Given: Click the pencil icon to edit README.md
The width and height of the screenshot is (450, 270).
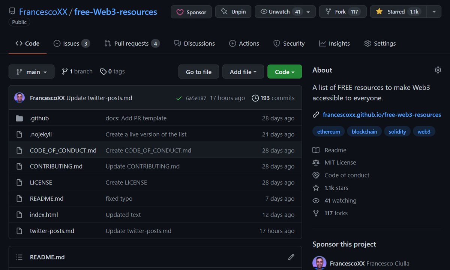Looking at the screenshot, I should coord(291,257).
